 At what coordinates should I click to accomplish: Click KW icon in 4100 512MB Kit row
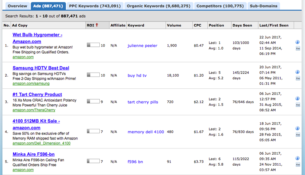pos(298,135)
